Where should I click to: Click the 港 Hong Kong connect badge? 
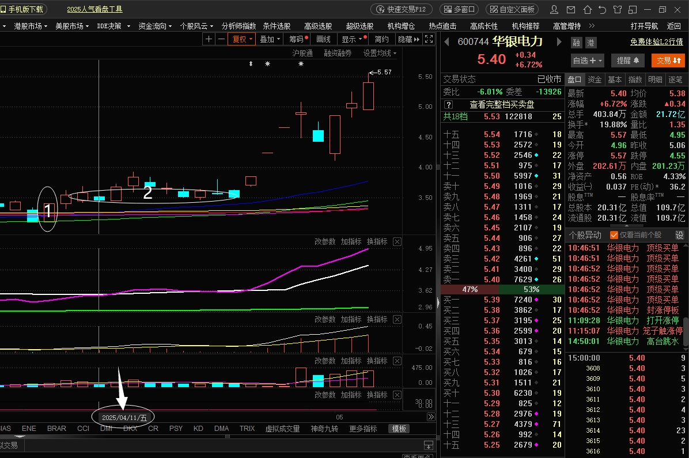pos(590,43)
